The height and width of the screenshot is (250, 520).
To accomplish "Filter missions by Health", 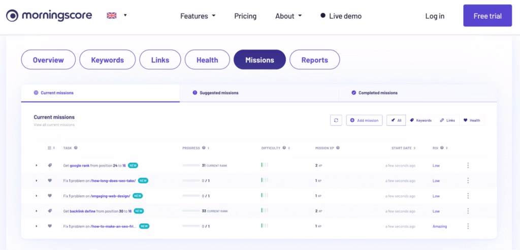I will (472, 120).
